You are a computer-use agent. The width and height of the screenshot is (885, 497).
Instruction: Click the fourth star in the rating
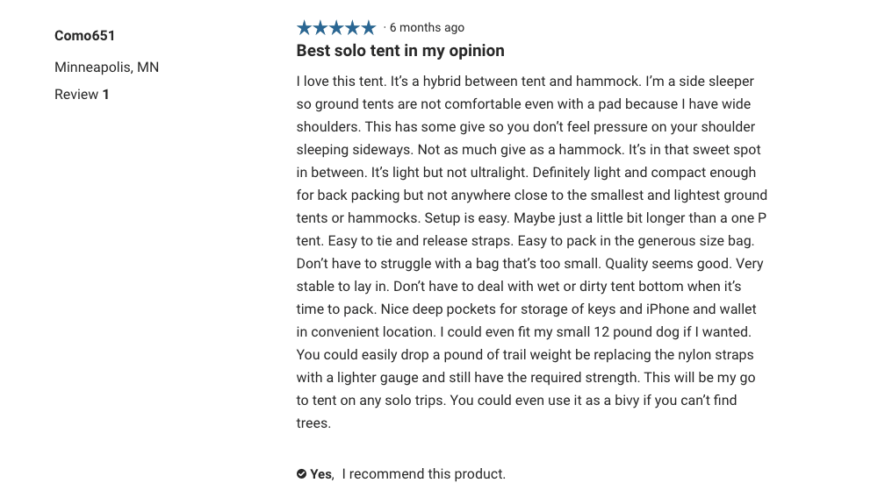(x=352, y=27)
